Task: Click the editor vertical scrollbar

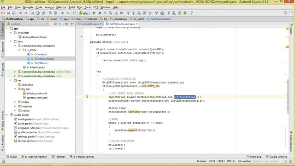Action: pyautogui.click(x=288, y=97)
